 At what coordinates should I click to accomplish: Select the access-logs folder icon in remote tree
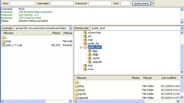click(85, 33)
